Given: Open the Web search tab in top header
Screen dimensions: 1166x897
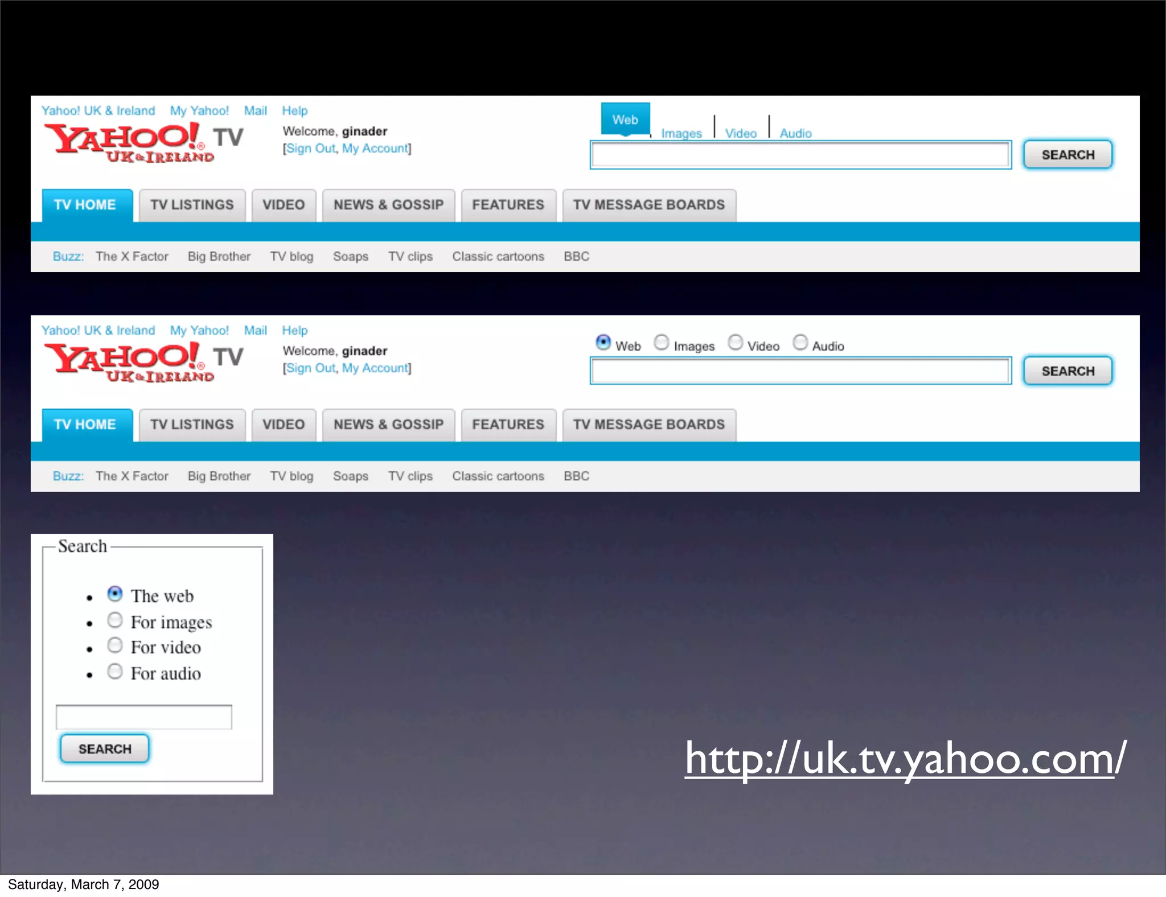Looking at the screenshot, I should pos(625,120).
